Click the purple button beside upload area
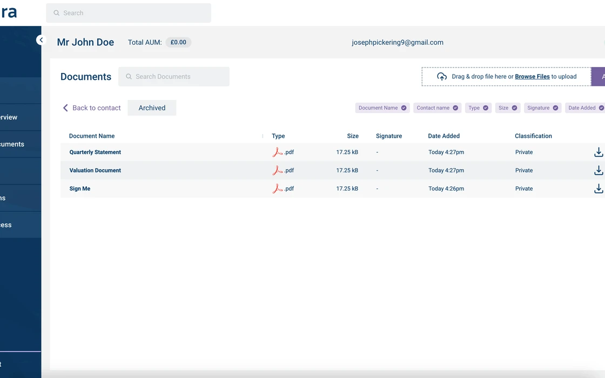605x378 pixels. 598,76
